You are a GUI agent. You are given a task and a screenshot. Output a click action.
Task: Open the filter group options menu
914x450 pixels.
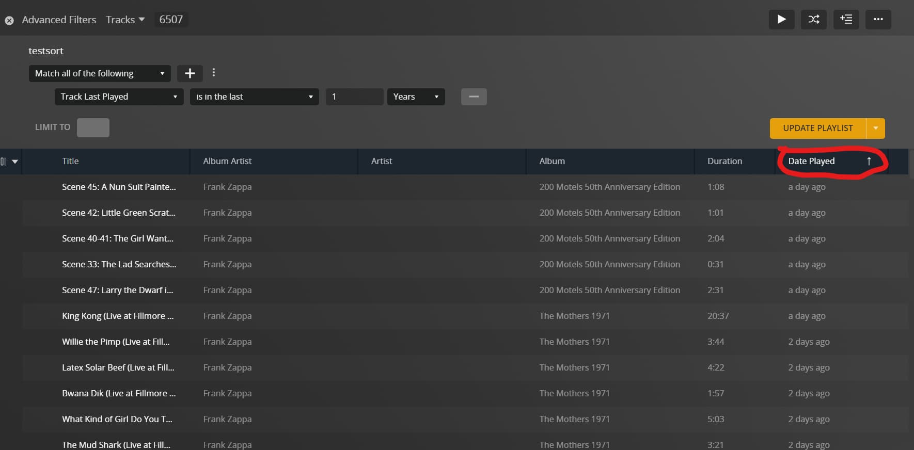point(214,73)
